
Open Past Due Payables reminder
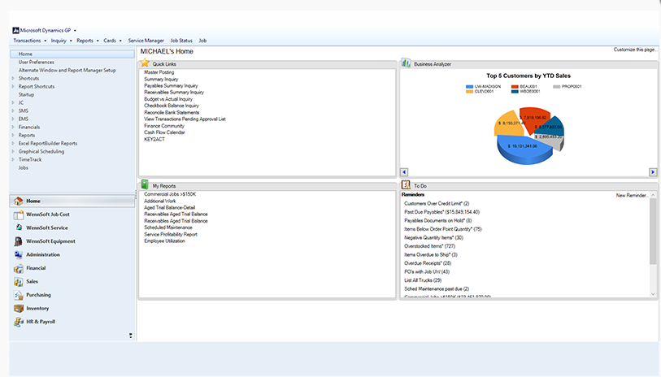[441, 212]
